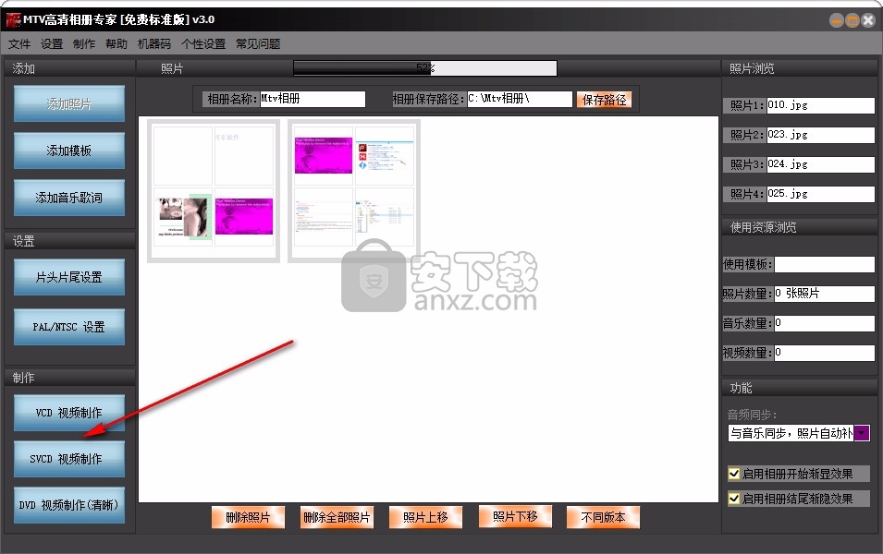This screenshot has height=554, width=883.
Task: Click the 照片 header label
Action: point(172,68)
